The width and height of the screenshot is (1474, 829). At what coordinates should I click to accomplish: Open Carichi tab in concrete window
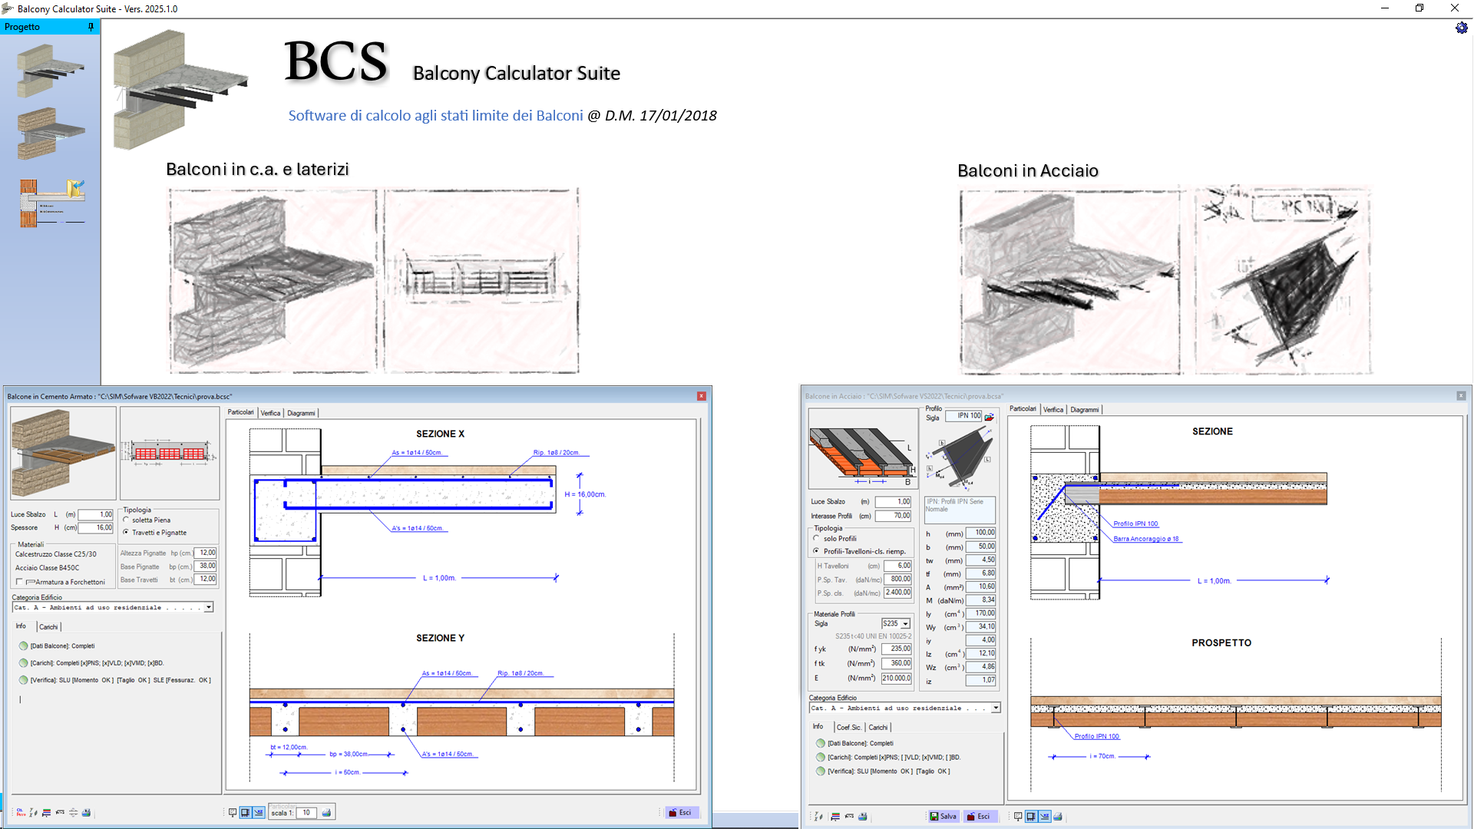(x=48, y=627)
